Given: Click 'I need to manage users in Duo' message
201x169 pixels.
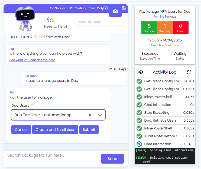Looking at the screenshot, I should coord(51,81).
